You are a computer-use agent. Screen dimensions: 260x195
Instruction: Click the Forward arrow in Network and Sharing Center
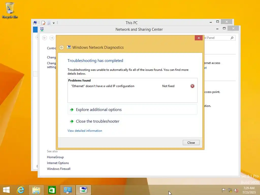52,38
